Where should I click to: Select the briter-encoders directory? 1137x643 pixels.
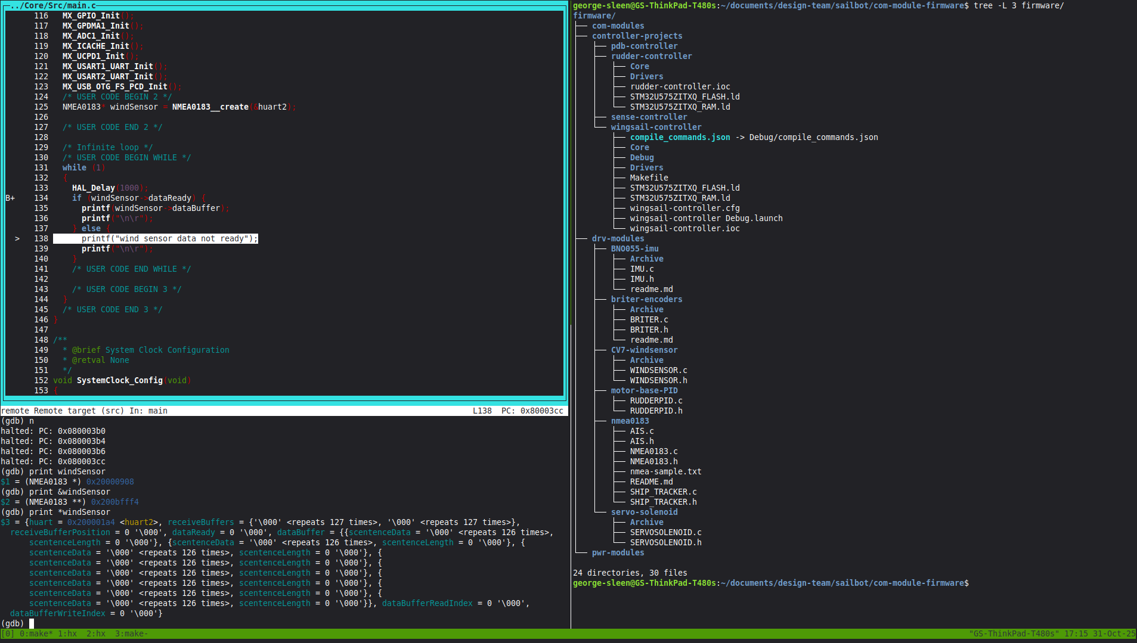click(647, 299)
